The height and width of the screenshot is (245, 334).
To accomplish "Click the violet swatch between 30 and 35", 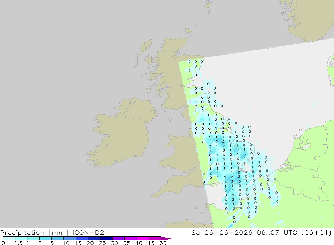I will point(118,238).
